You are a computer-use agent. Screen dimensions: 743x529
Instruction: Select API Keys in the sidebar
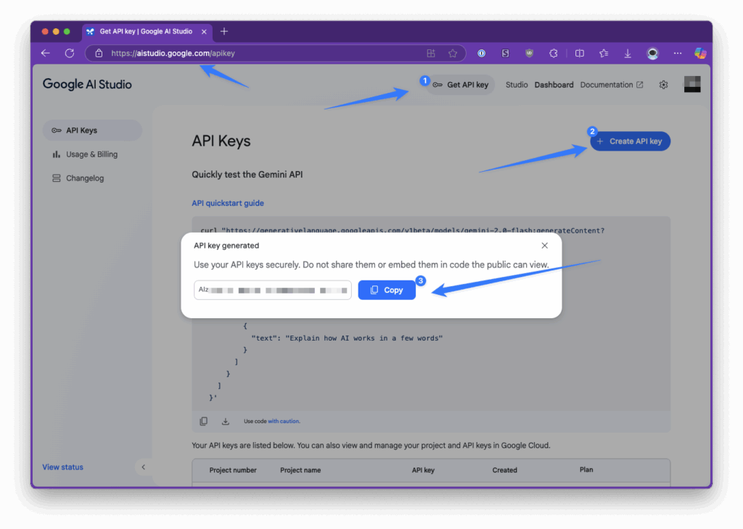[x=92, y=130]
